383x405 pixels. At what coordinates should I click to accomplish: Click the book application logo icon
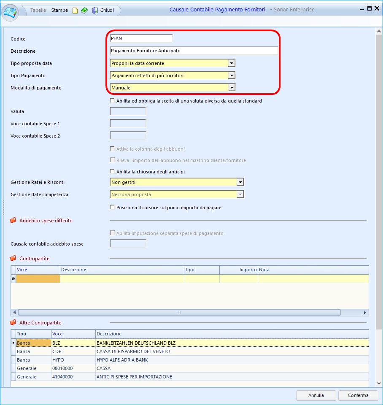pos(11,12)
